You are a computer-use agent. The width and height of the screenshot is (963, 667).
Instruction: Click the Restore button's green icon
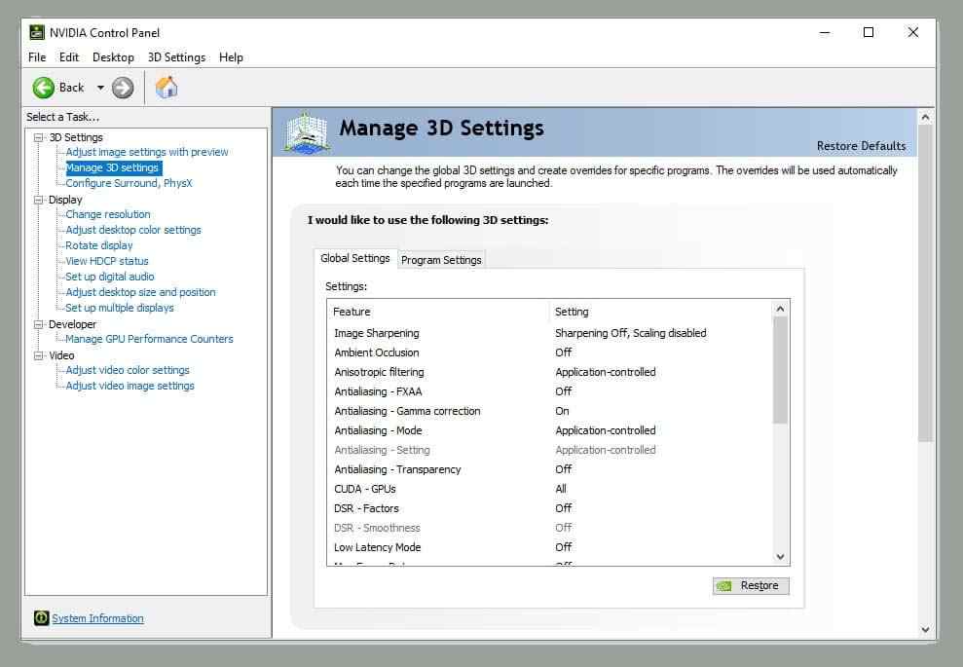pos(726,585)
